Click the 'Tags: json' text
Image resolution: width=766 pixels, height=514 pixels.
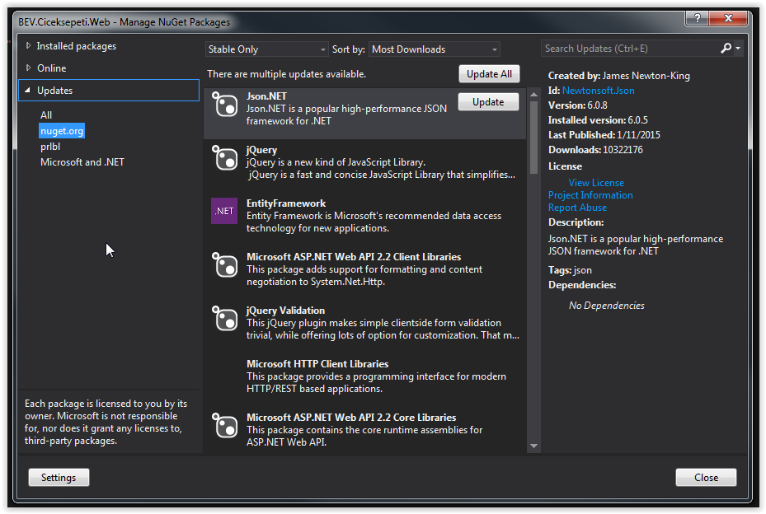(570, 270)
